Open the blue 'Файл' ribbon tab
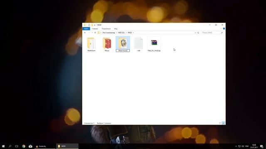 (x=86, y=29)
